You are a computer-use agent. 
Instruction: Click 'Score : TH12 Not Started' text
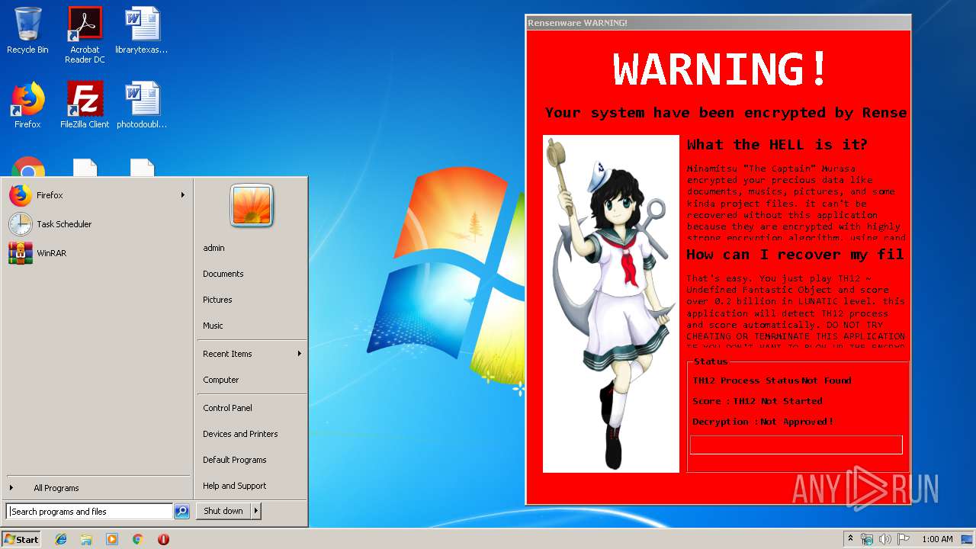coord(757,401)
